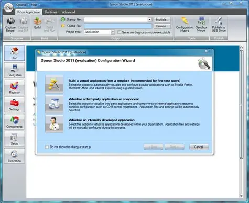Click the Browse button for output file
The height and width of the screenshot is (203, 249).
click(x=162, y=26)
